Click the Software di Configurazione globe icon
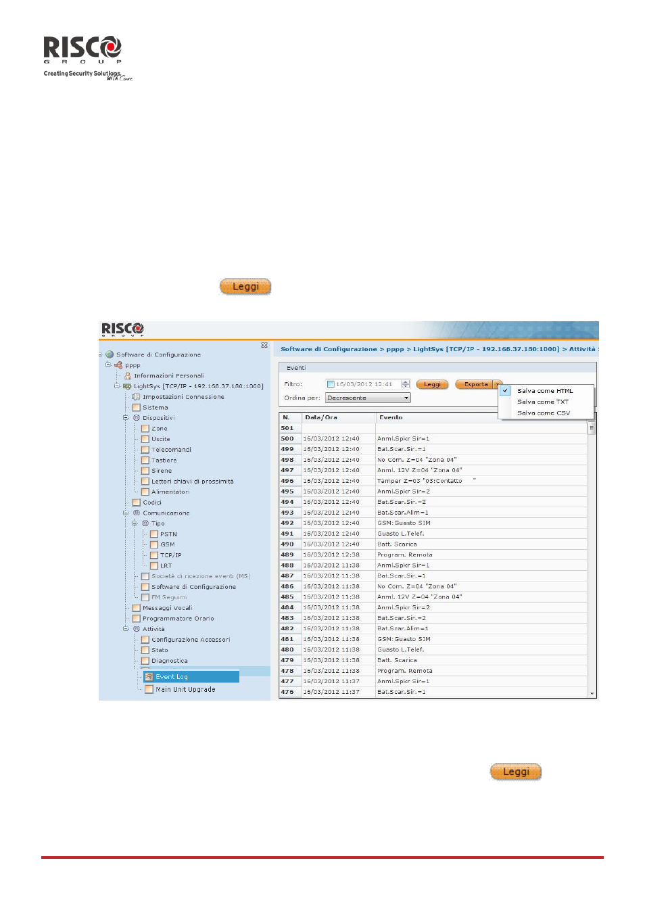The image size is (645, 915). pos(110,354)
